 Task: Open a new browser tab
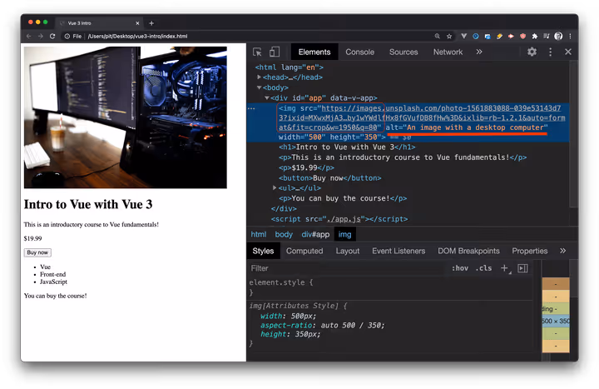click(x=151, y=23)
